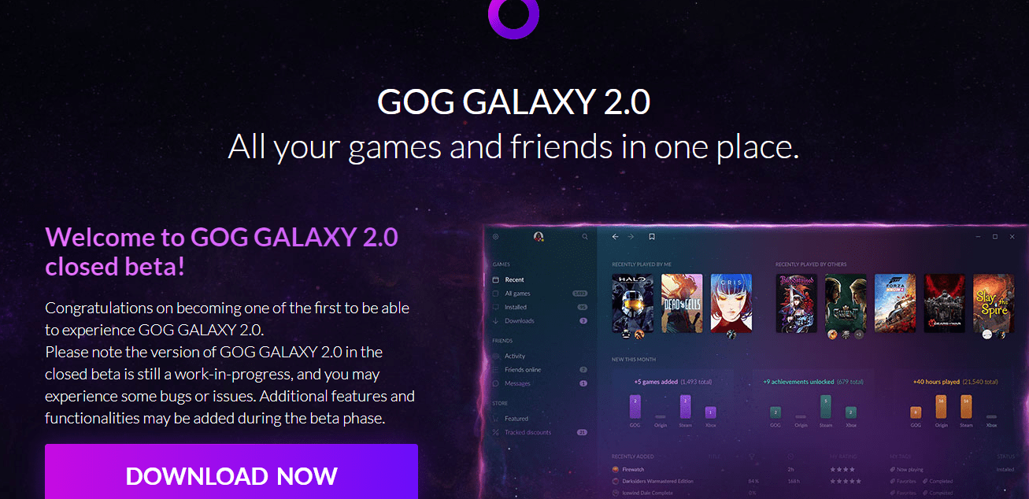This screenshot has width=1029, height=499.
Task: Select the search magnifier icon
Action: 585,236
